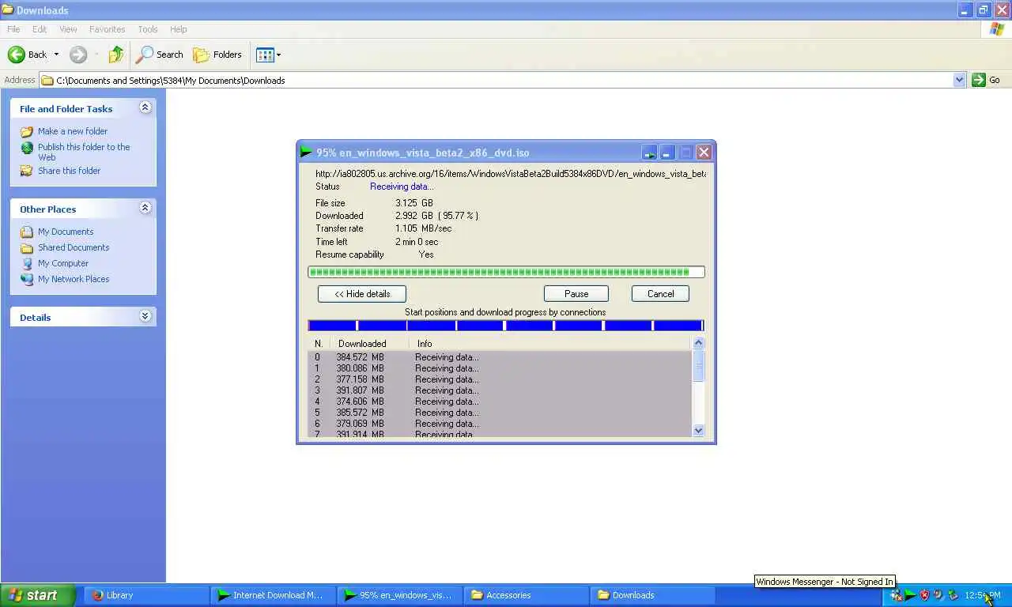Open the Edit menu
This screenshot has width=1012, height=607.
point(40,29)
